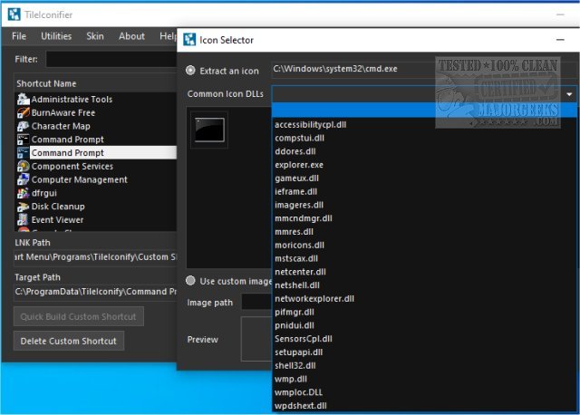Pick SensorsCpl.dll in the dropdown list
This screenshot has height=415, width=580.
[425, 339]
